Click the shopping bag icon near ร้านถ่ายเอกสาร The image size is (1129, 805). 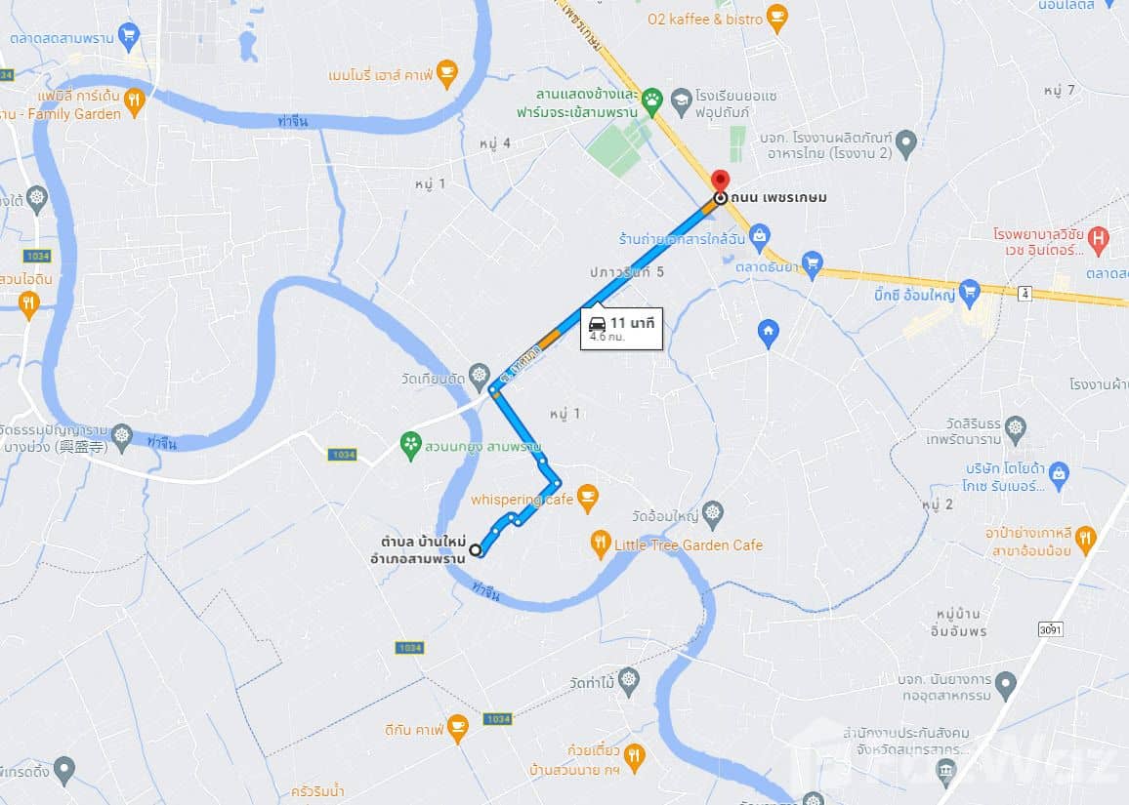[x=759, y=238]
